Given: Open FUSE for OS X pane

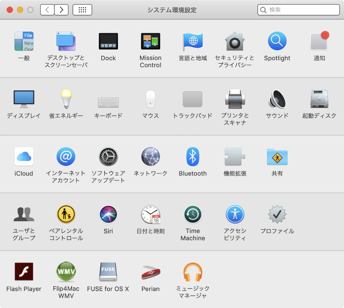Looking at the screenshot, I should point(108,272).
